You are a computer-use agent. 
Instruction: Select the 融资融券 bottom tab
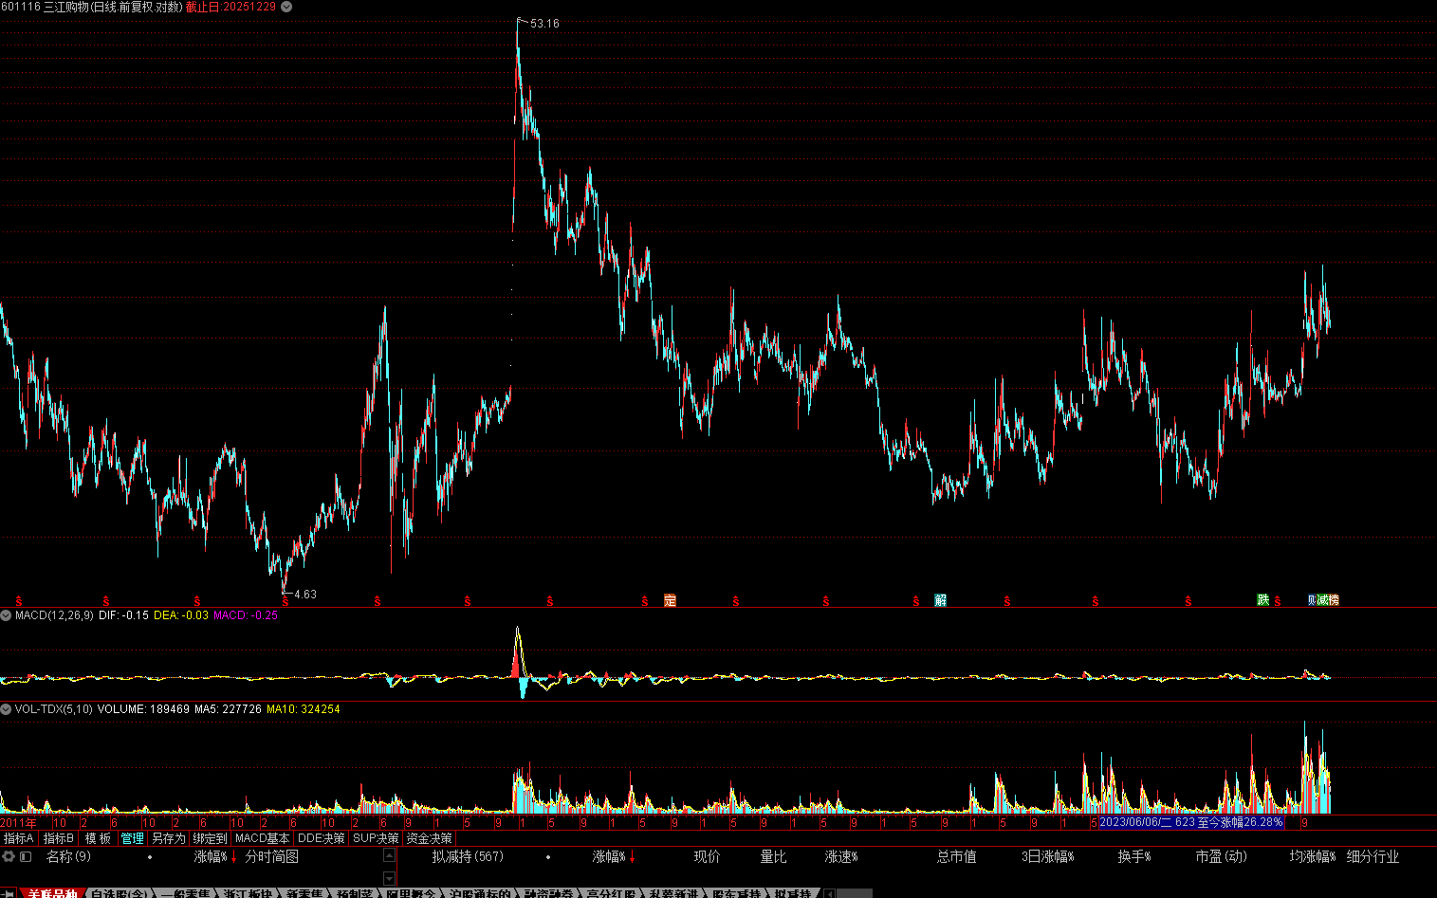[x=549, y=893]
